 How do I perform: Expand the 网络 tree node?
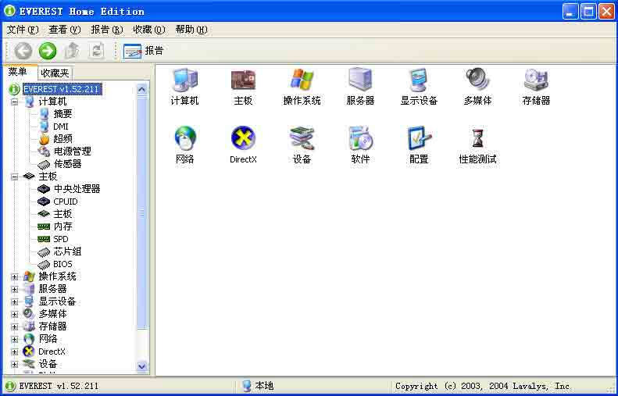point(15,340)
